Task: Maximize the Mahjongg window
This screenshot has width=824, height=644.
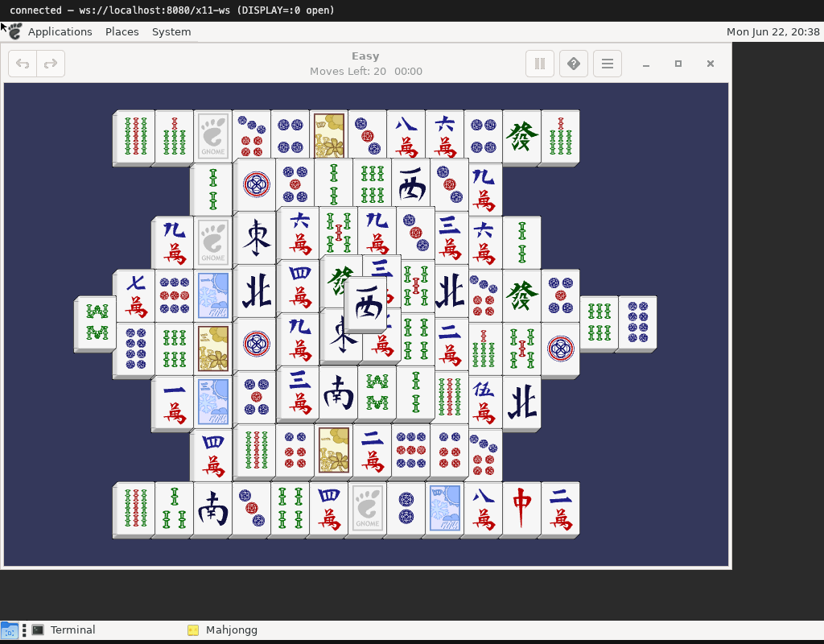Action: tap(678, 64)
